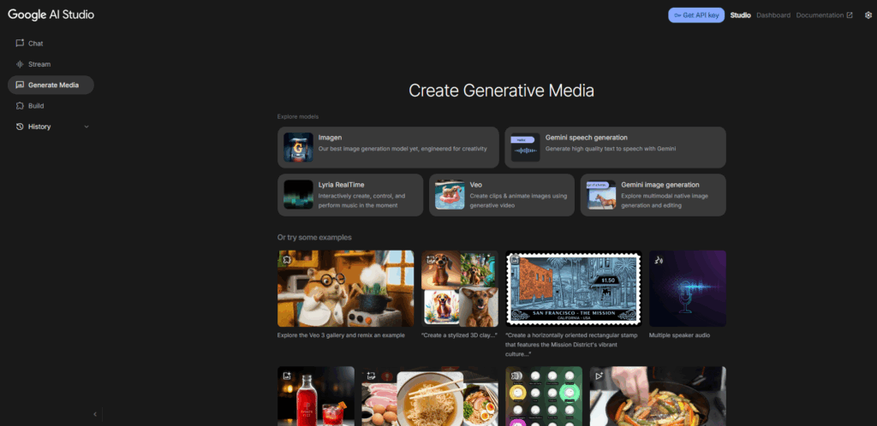Viewport: 877px width, 426px height.
Task: Click the Stream waveform icon
Action: (21, 64)
